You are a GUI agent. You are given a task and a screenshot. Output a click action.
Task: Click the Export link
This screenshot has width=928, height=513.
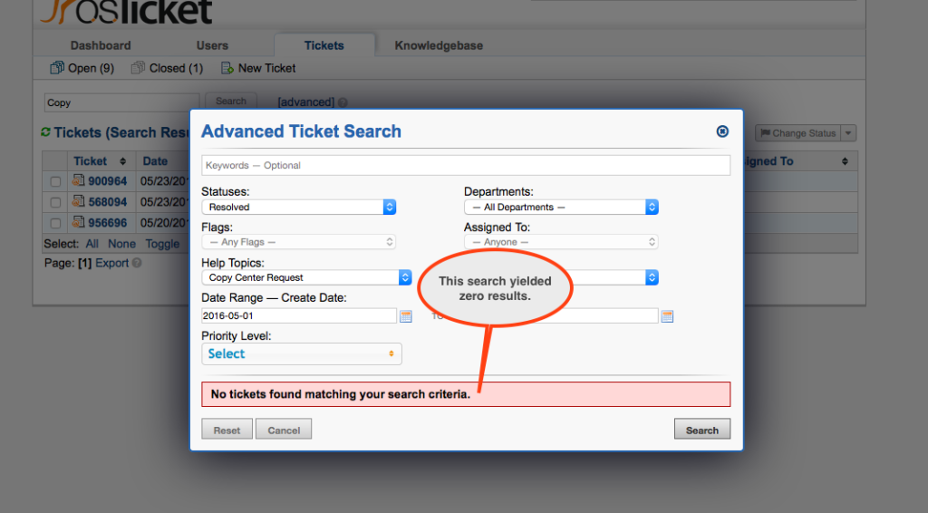[111, 264]
